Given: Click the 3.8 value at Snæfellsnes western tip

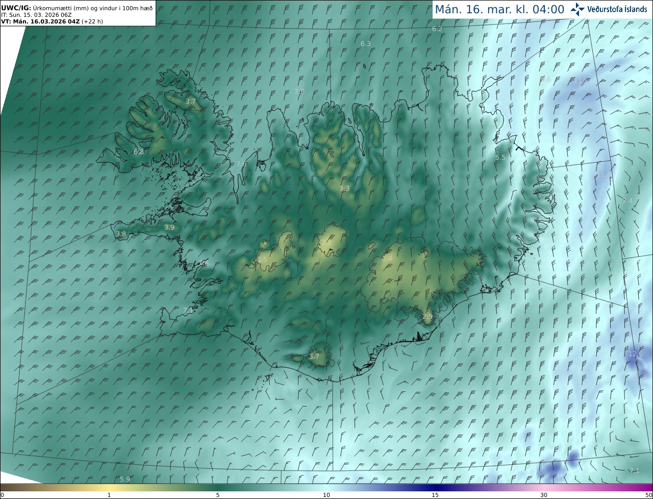Looking at the screenshot, I should click(121, 234).
